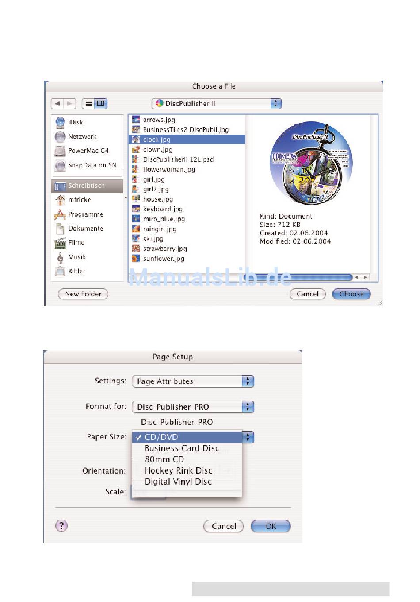
Task: Click the keyboard.jpg file icon
Action: pyautogui.click(x=136, y=209)
